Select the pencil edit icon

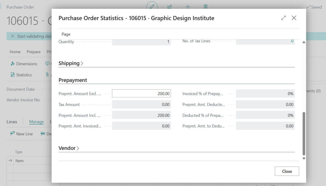[x=152, y=6]
